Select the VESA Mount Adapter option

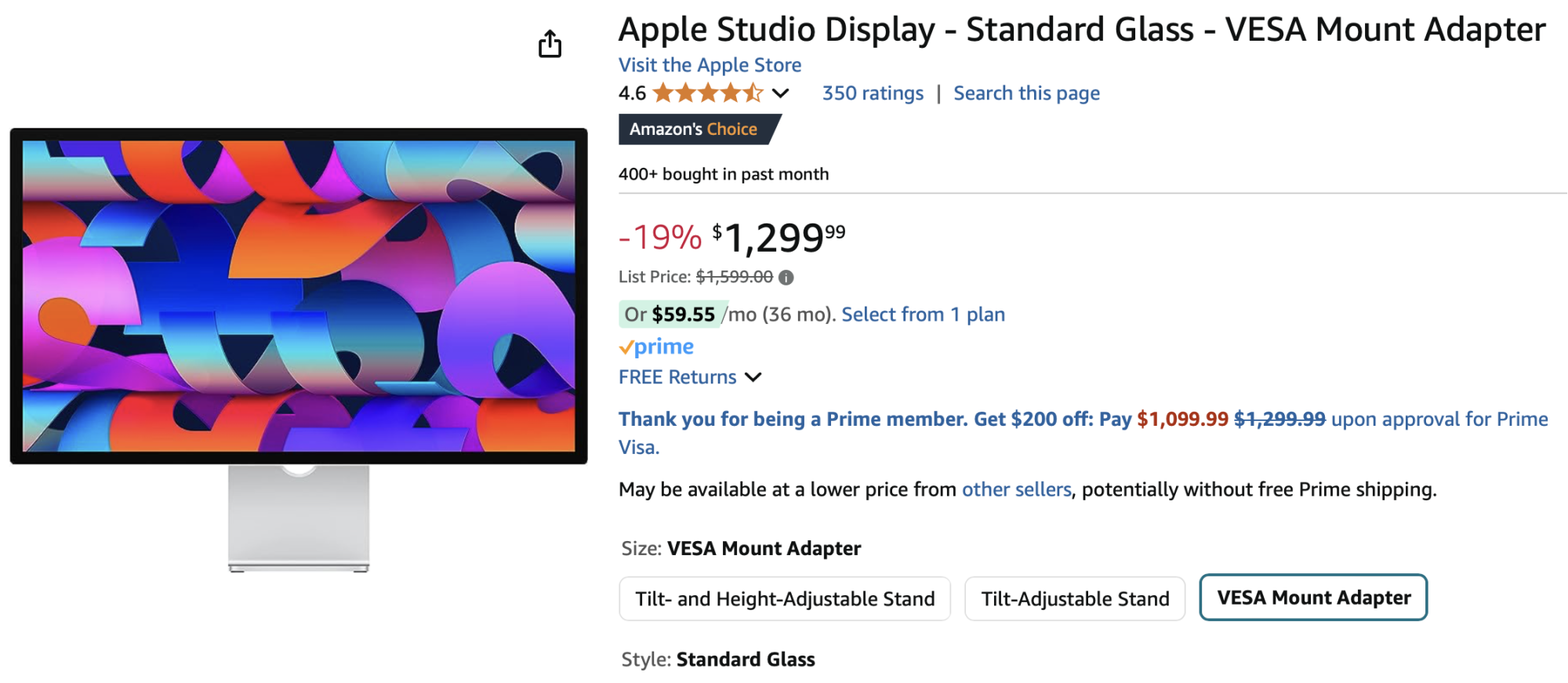[1312, 597]
